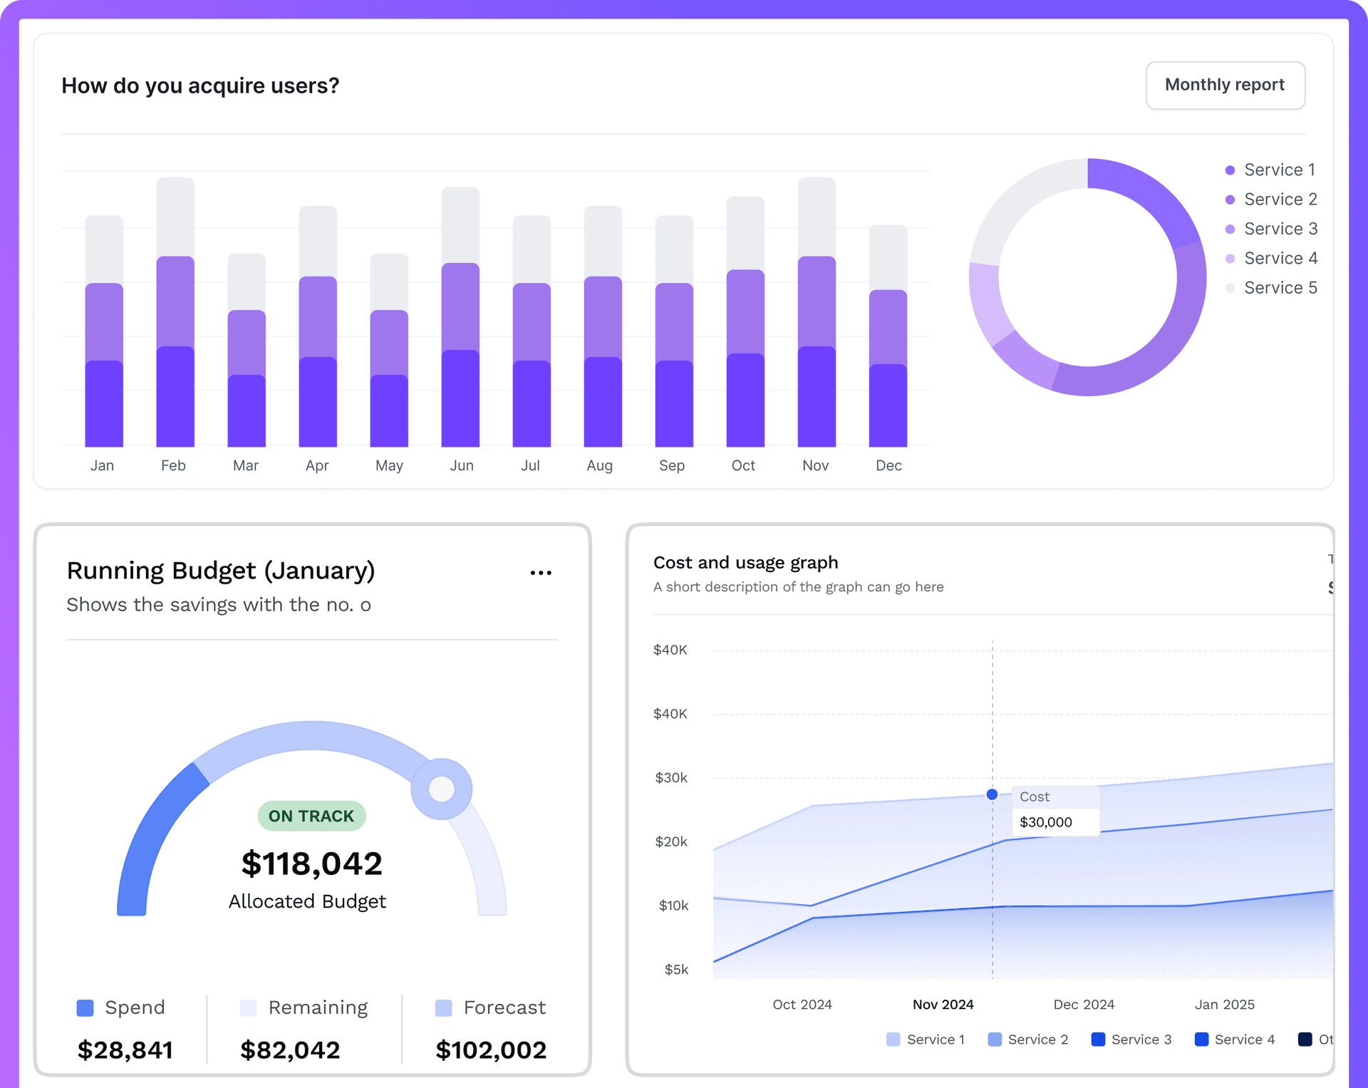The image size is (1368, 1088).
Task: Click the blue data point at Nov 2024
Action: [992, 794]
